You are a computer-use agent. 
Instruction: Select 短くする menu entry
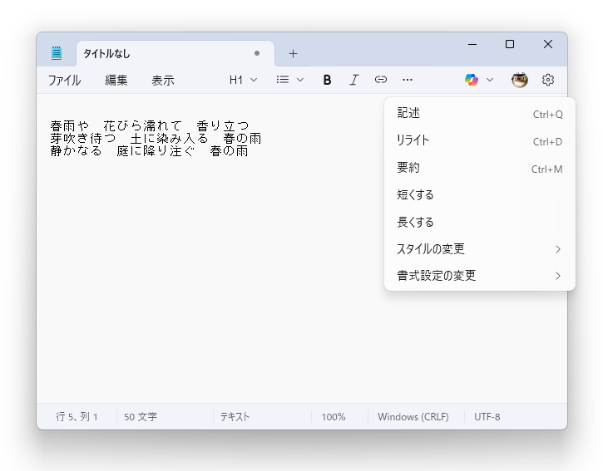click(480, 195)
